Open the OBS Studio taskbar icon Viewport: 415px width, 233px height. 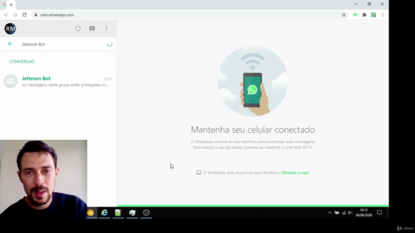click(x=146, y=213)
